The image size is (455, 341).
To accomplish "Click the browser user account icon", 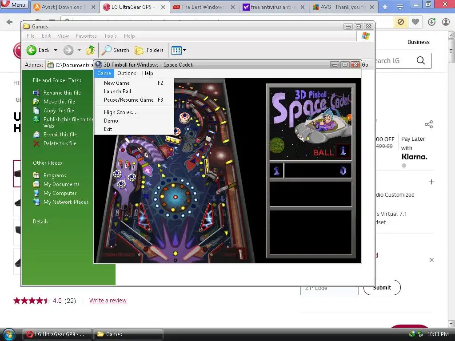I will (446, 22).
